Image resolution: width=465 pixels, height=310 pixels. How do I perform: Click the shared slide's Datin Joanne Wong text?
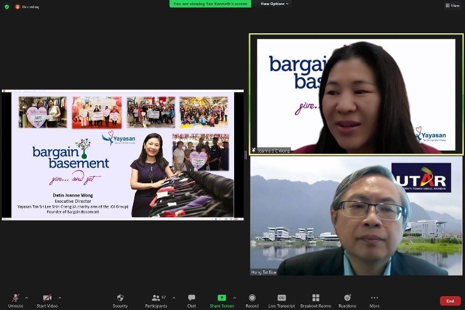[x=73, y=195]
